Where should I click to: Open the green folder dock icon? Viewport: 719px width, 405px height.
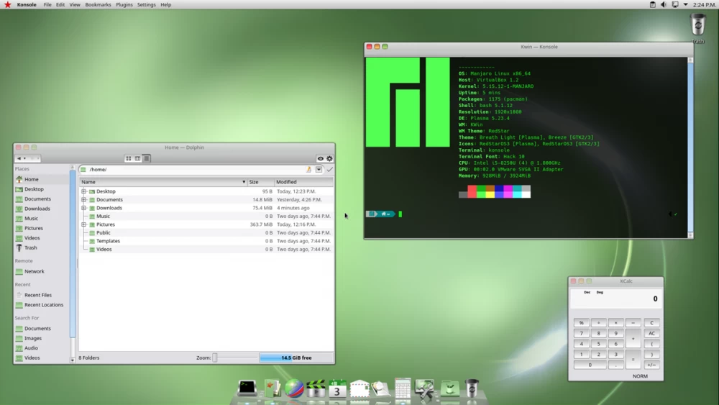pyautogui.click(x=450, y=388)
